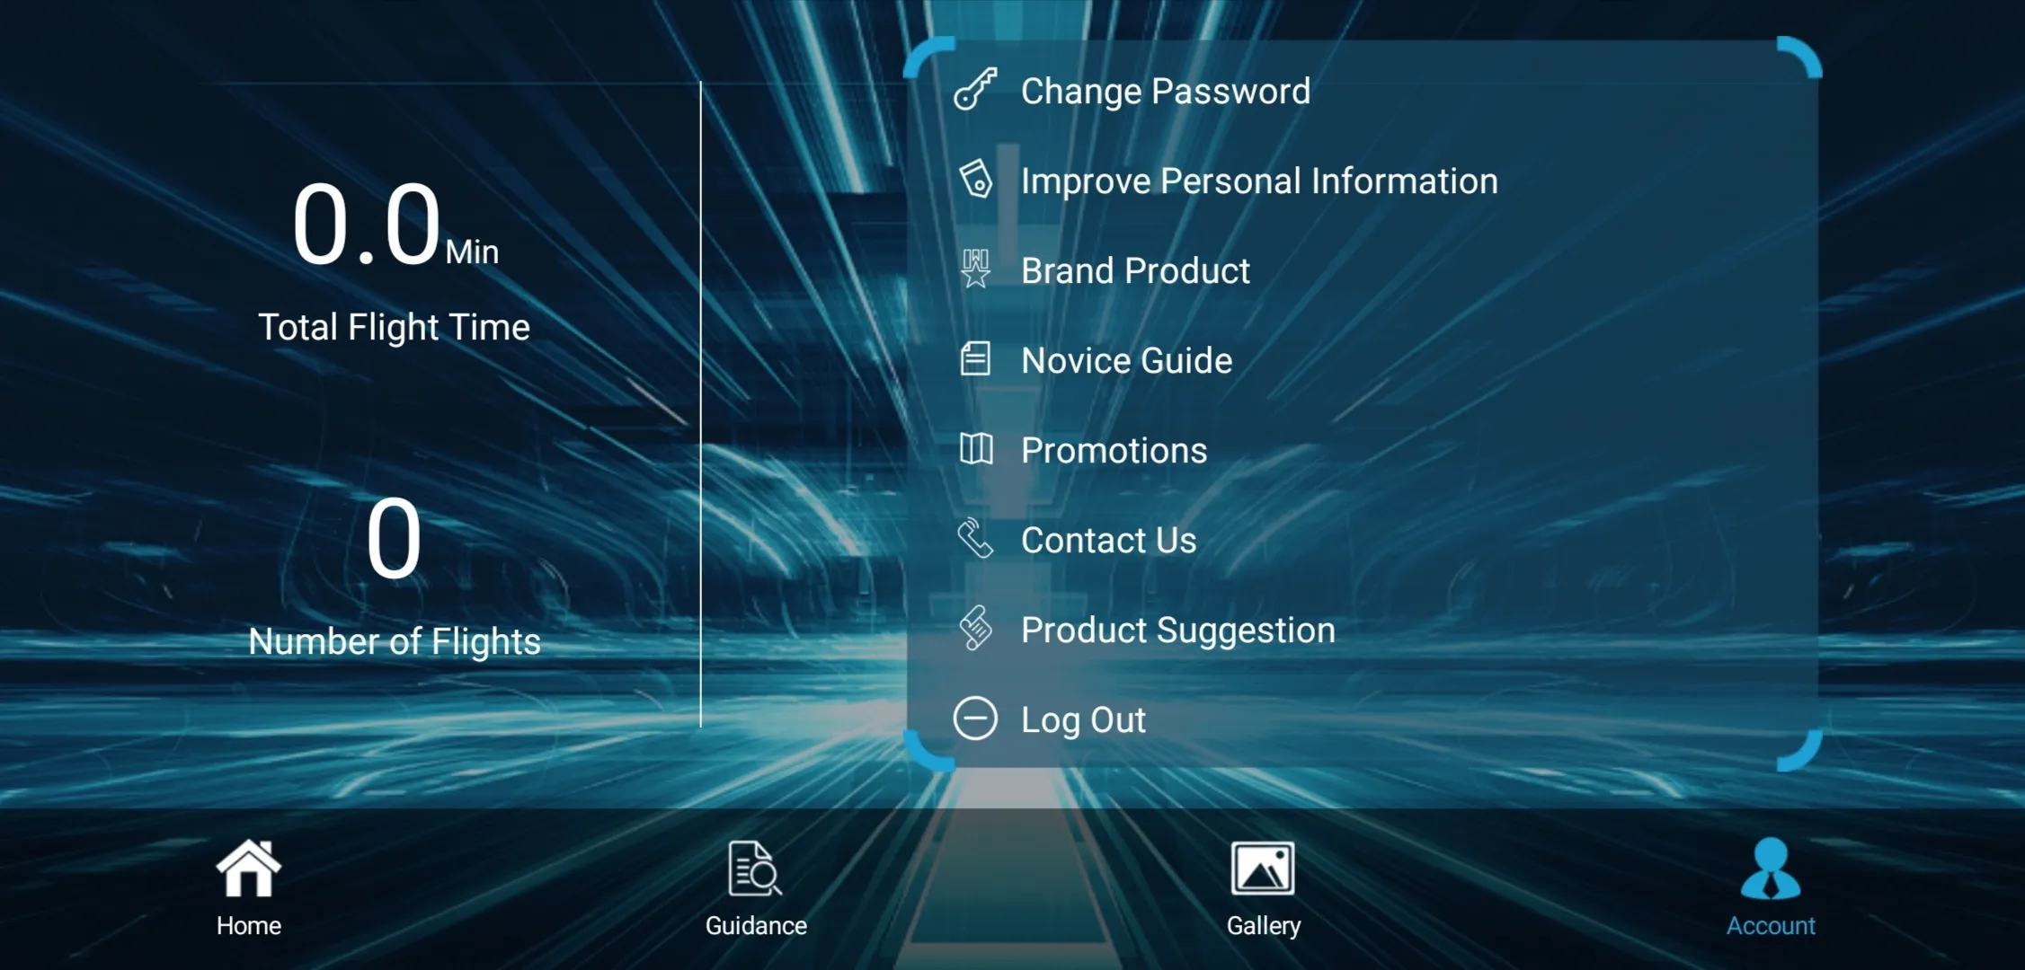Select the Improve Personal Information icon
This screenshot has height=970, width=2025.
(978, 180)
